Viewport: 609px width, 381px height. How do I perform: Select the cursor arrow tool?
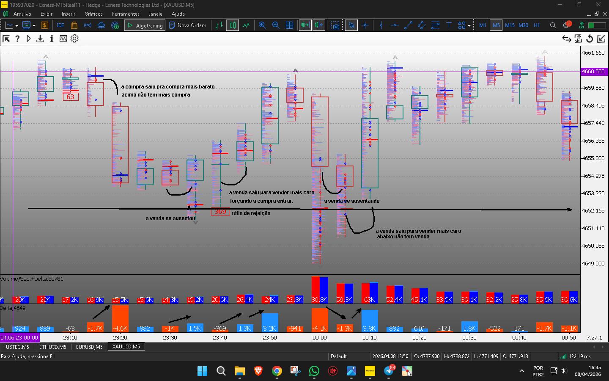351,25
